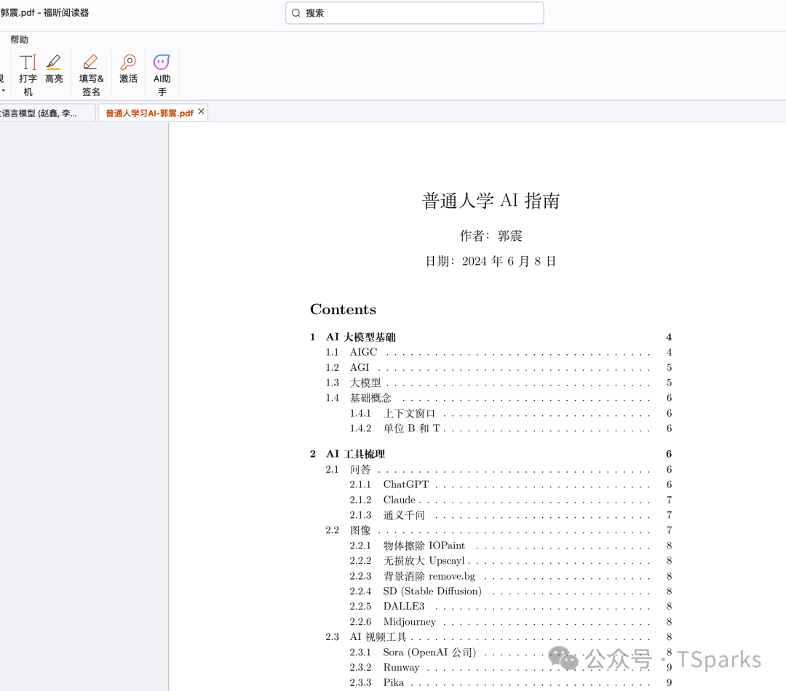
Task: Go to contents entry 2.2.5 DALLE3
Action: point(511,607)
